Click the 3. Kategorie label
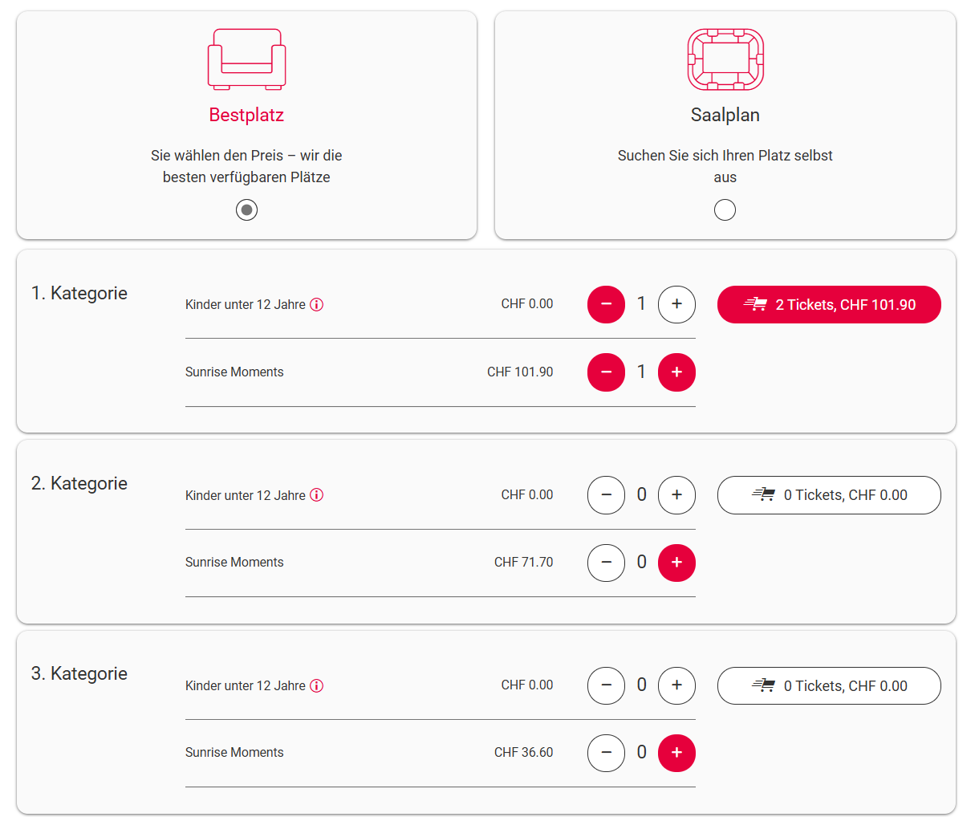This screenshot has height=817, width=979. 79,673
